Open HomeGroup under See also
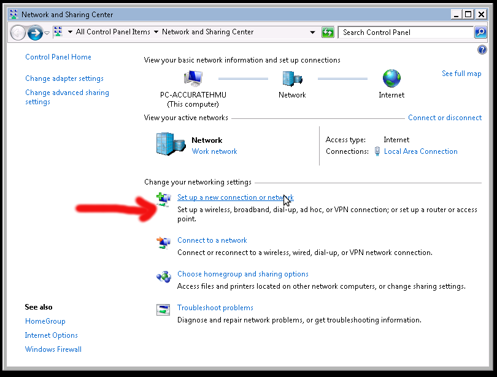 click(x=45, y=321)
